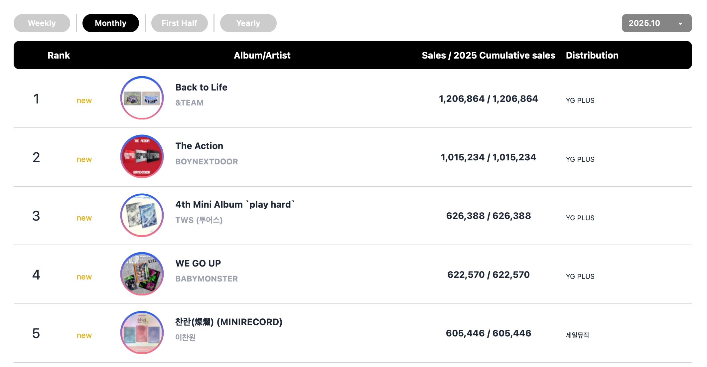Click the TWS play hard album cover
The width and height of the screenshot is (707, 367).
142,215
